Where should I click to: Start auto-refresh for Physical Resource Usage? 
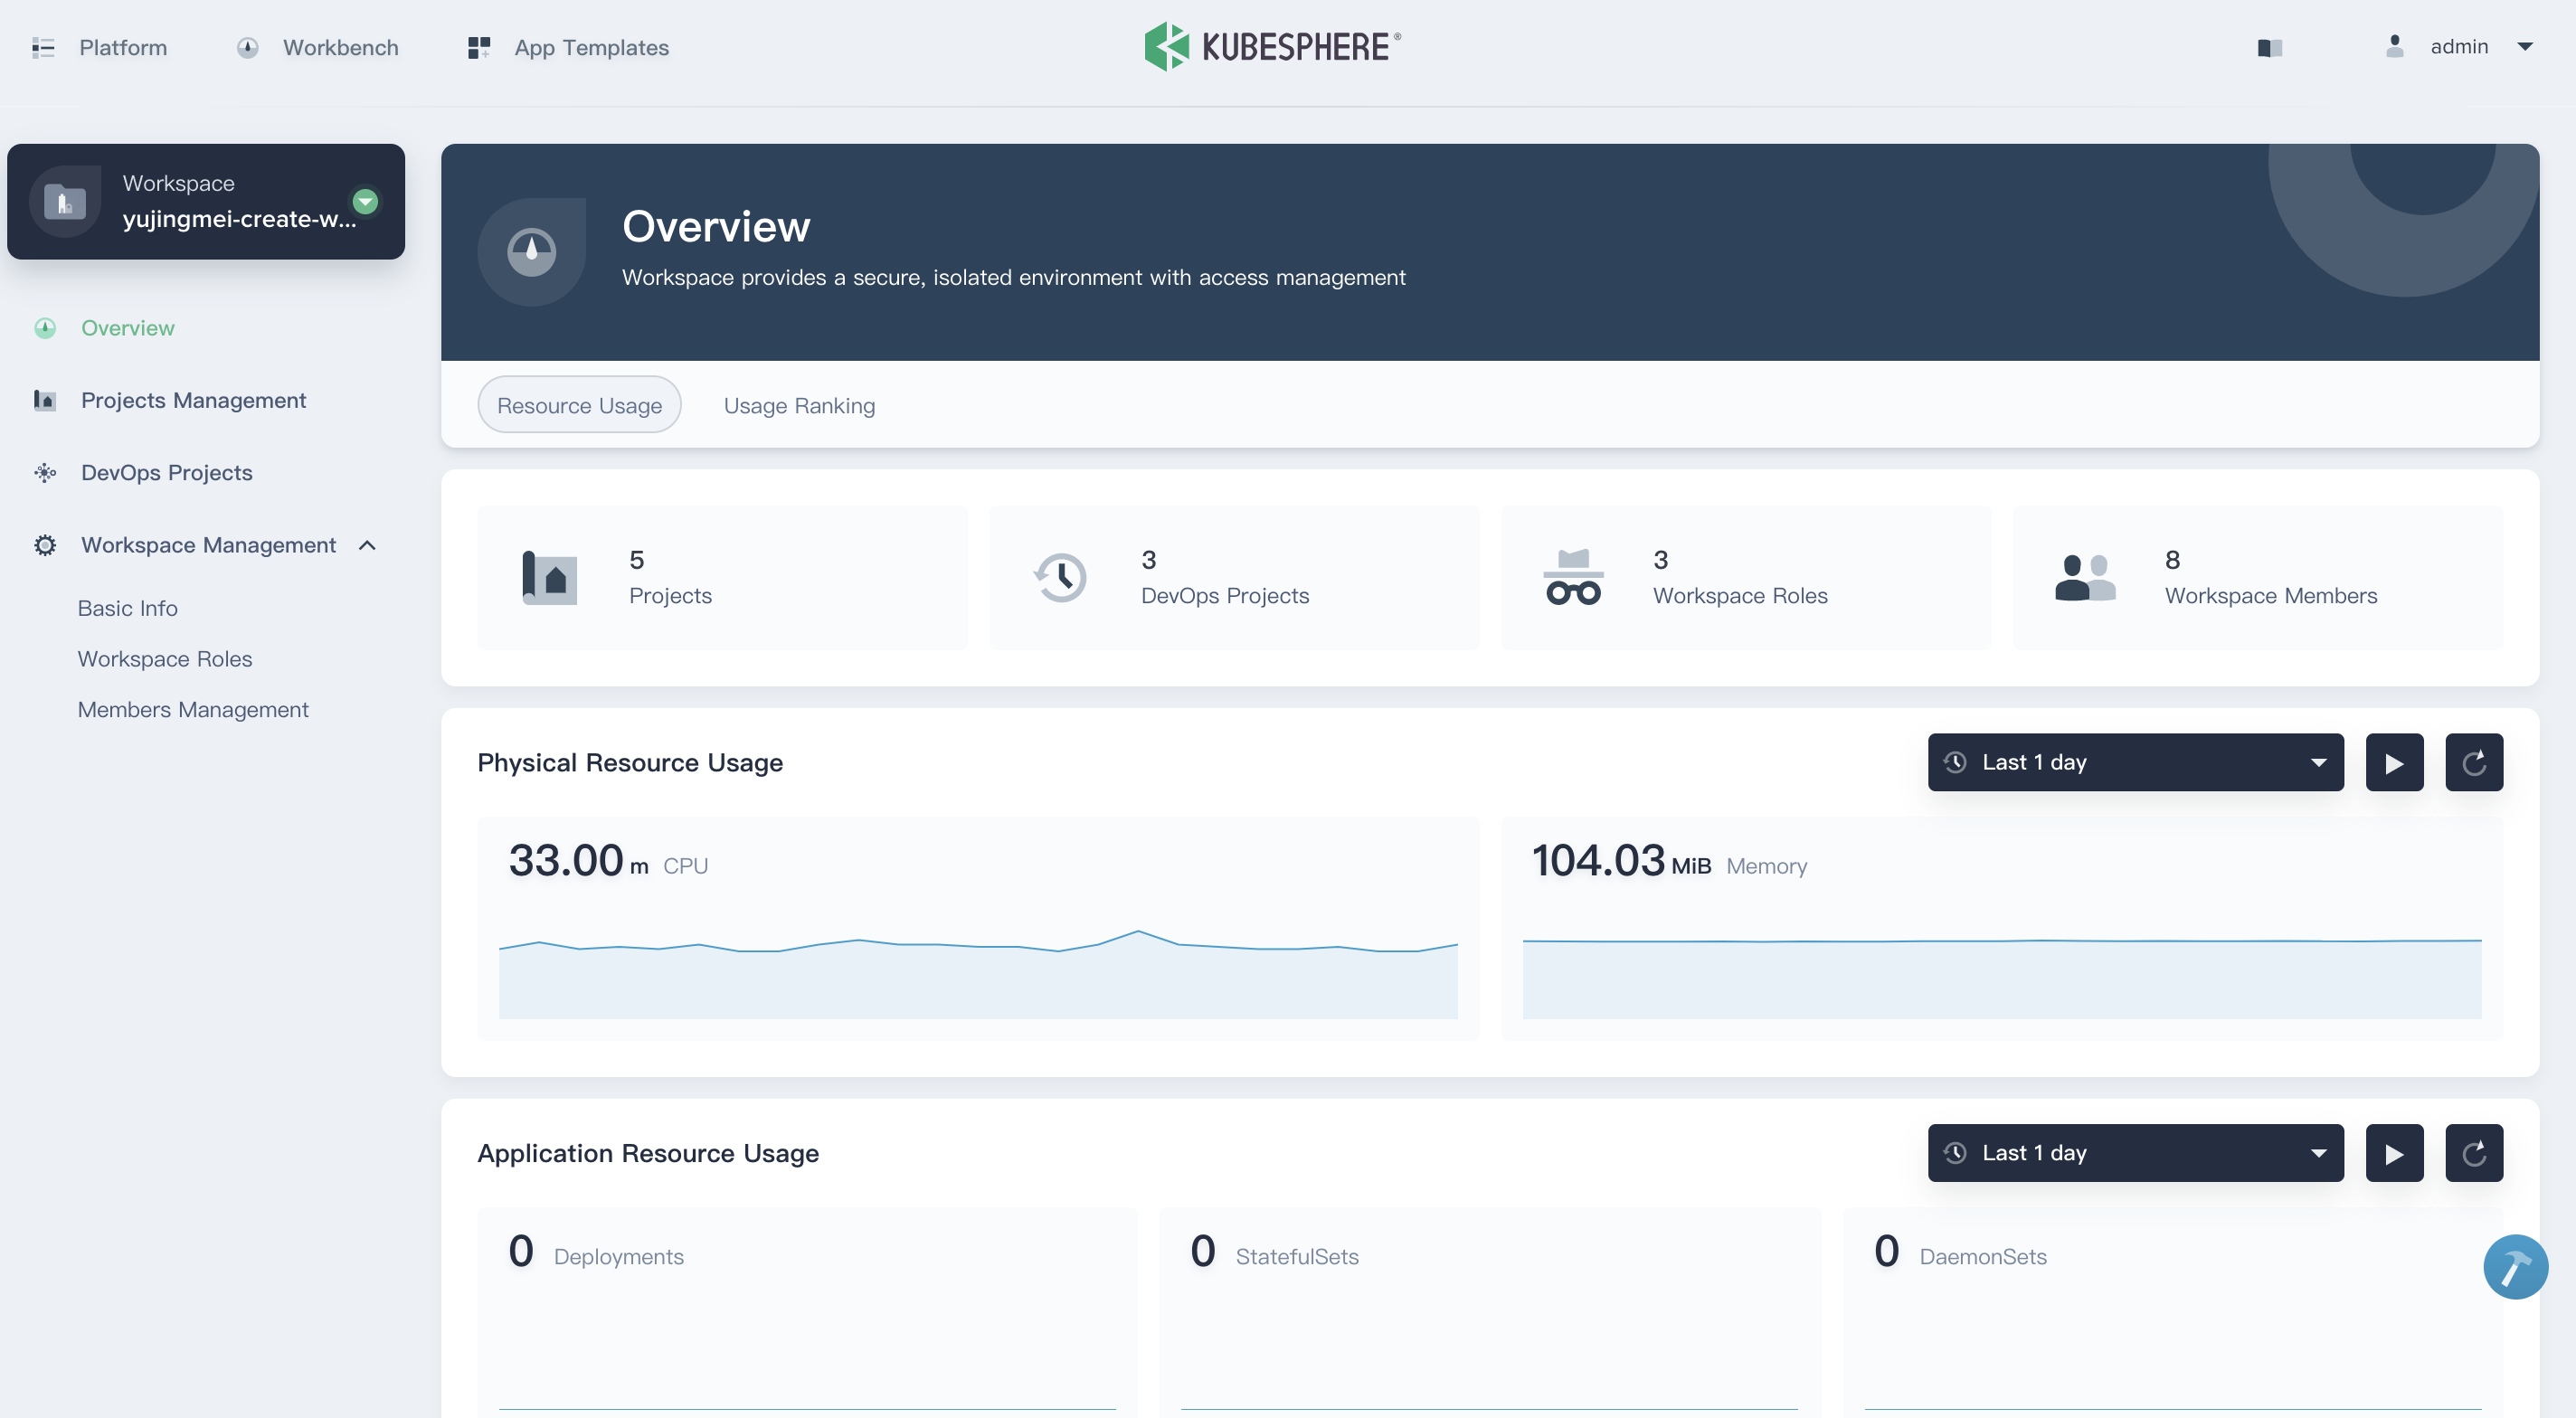click(x=2393, y=762)
